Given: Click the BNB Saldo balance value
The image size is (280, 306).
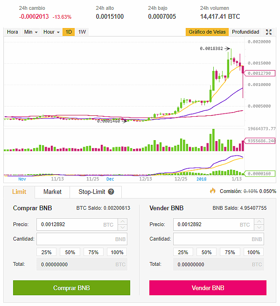Looking at the screenshot, I should point(253,208).
